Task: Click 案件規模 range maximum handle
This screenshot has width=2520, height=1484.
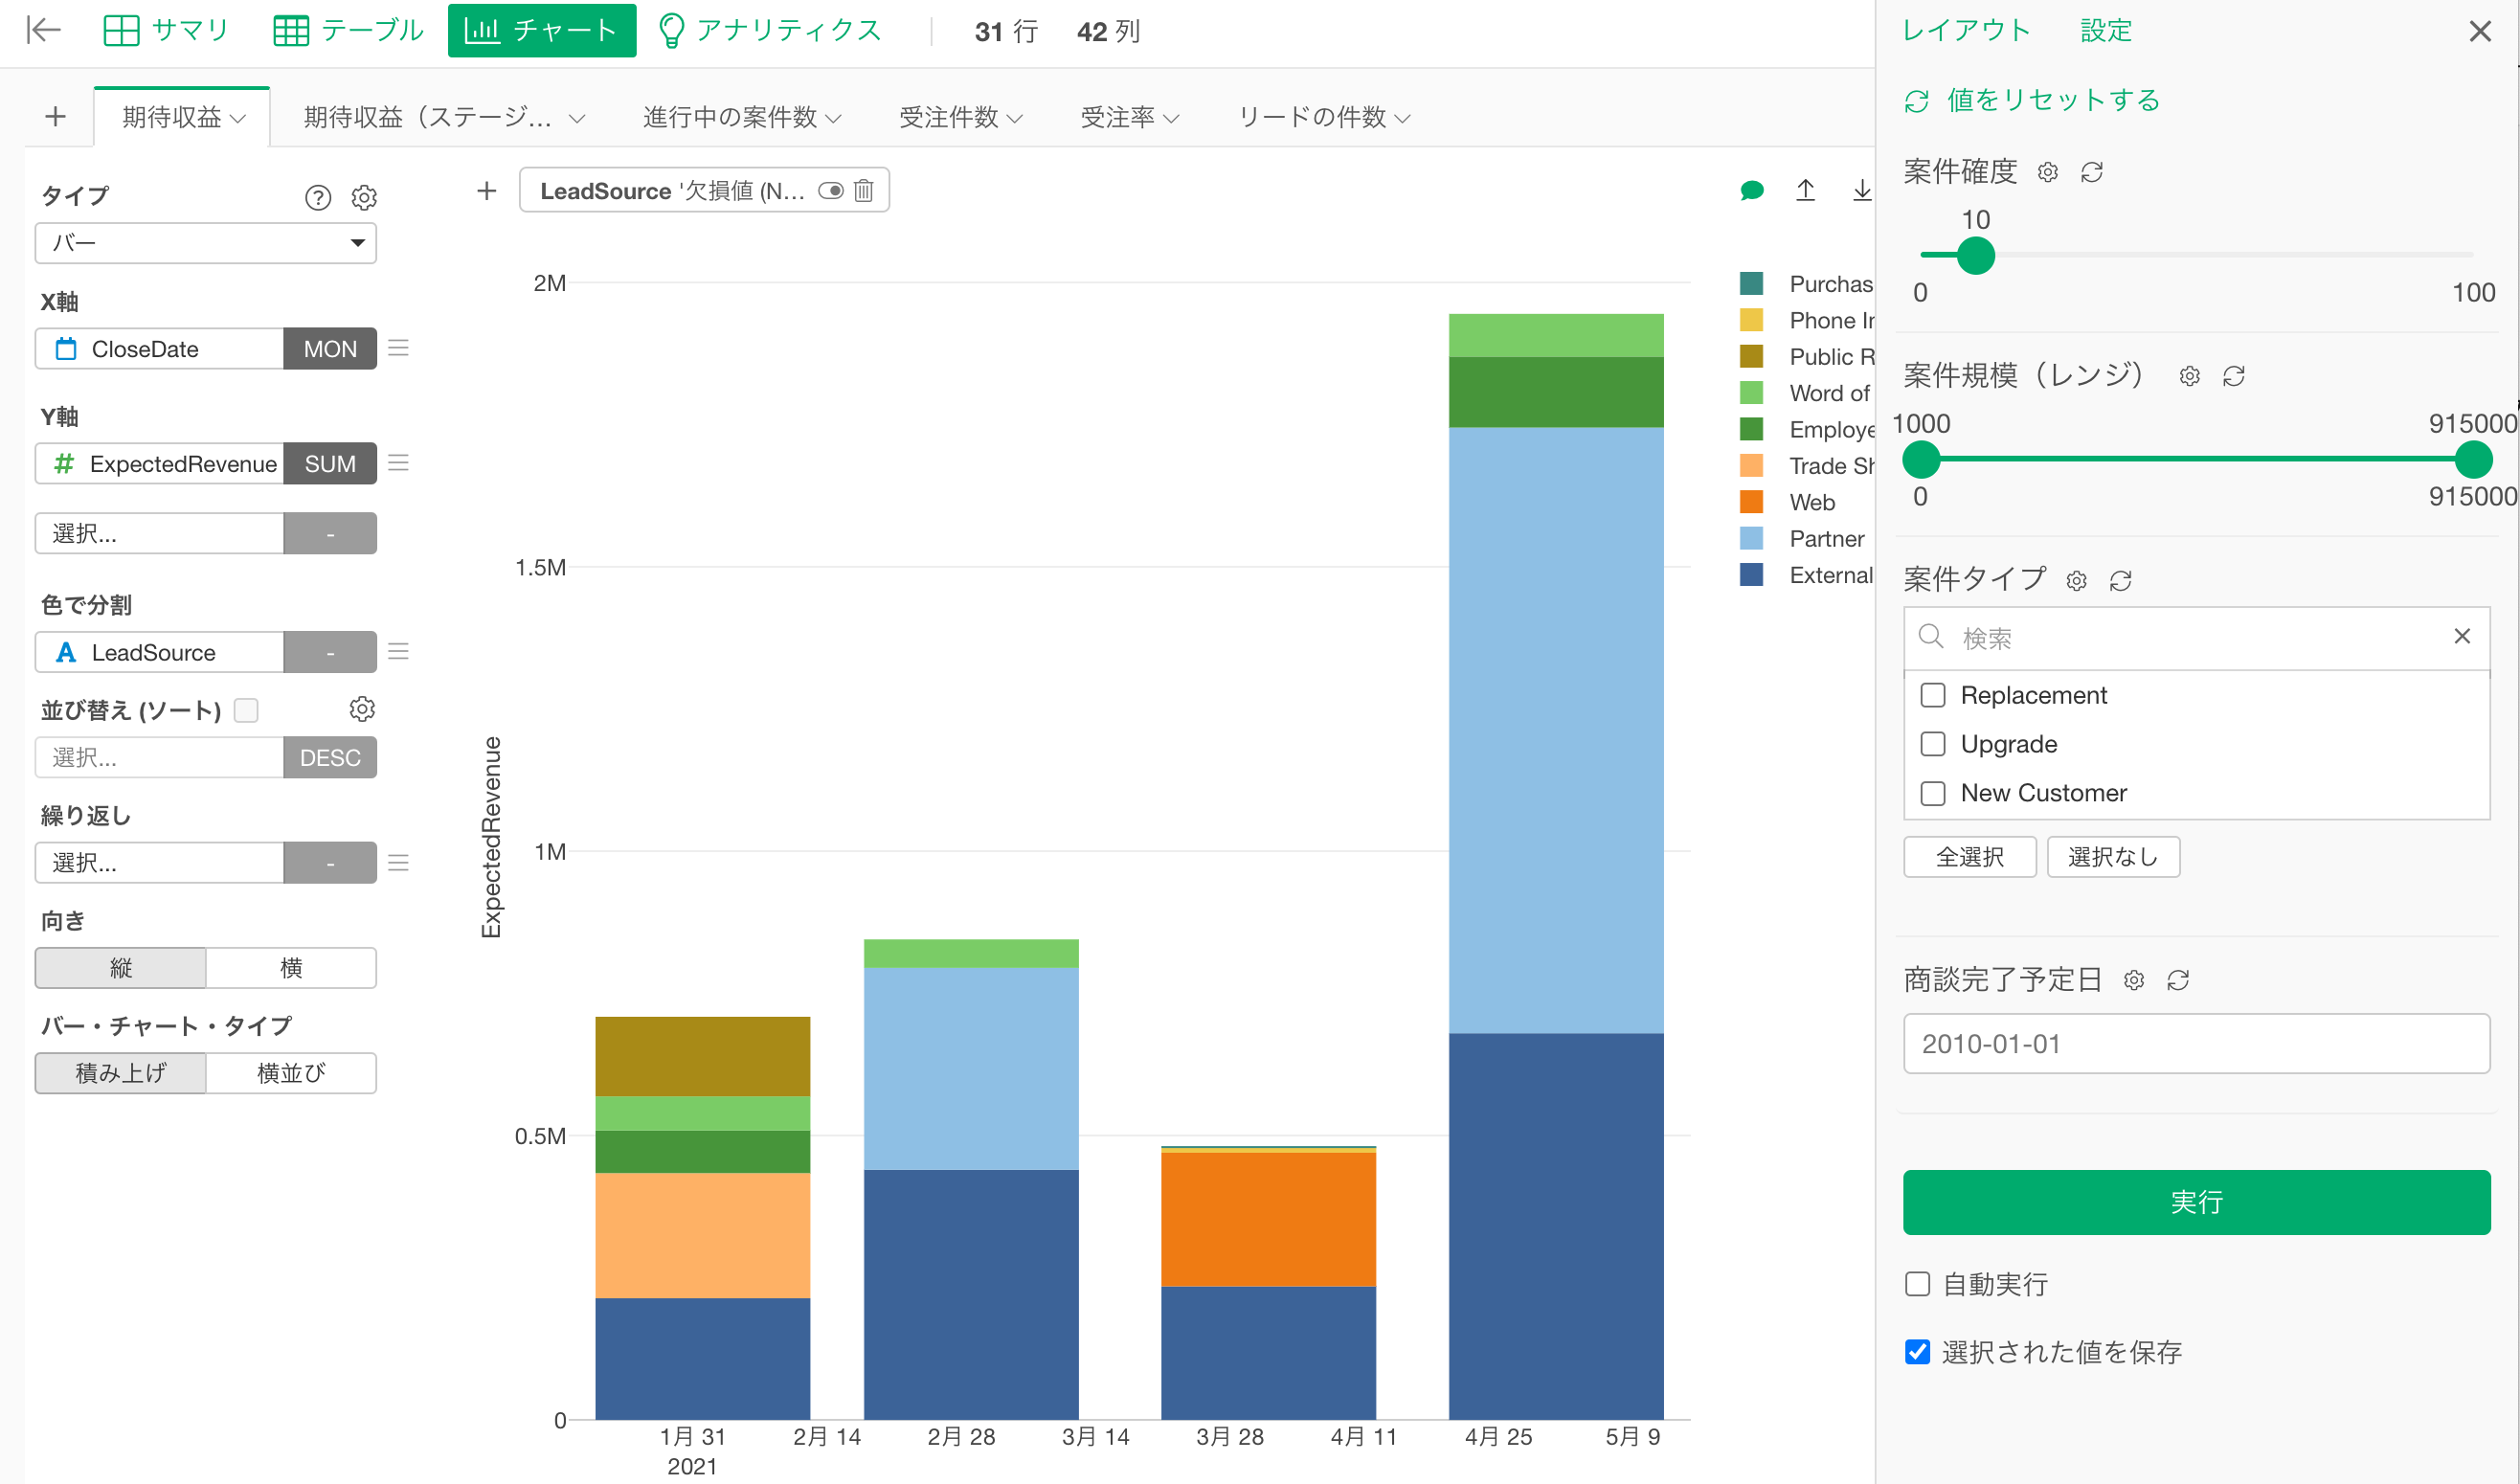Action: 2473,459
